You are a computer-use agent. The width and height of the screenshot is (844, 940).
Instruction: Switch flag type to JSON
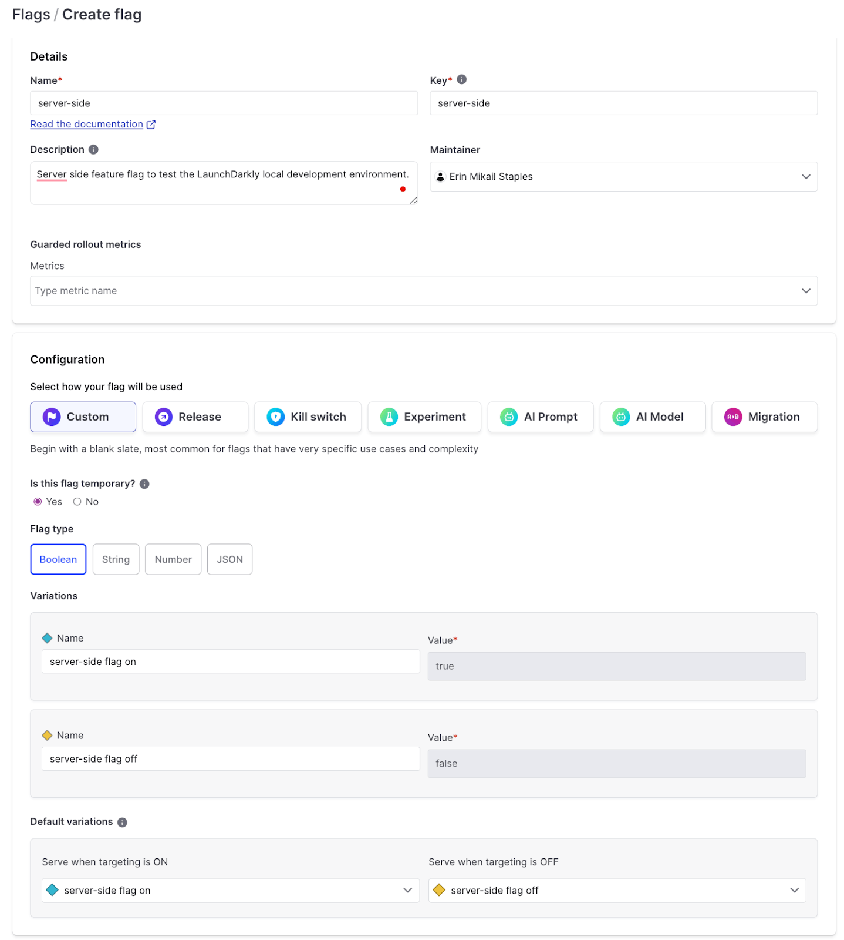(x=229, y=559)
